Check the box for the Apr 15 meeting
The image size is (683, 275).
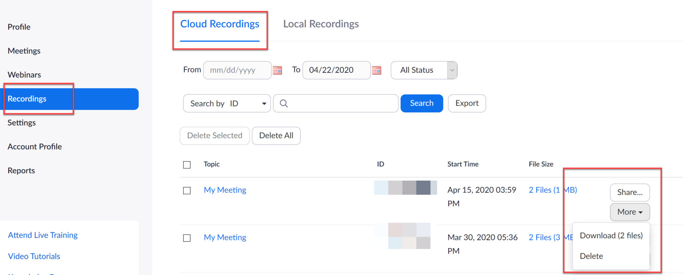click(187, 190)
